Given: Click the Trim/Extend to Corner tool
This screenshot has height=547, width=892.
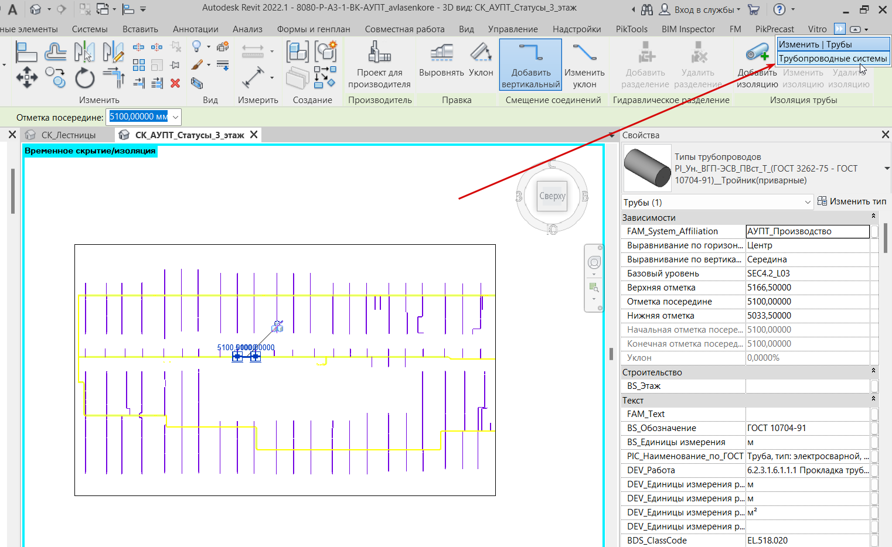Looking at the screenshot, I should (x=113, y=77).
